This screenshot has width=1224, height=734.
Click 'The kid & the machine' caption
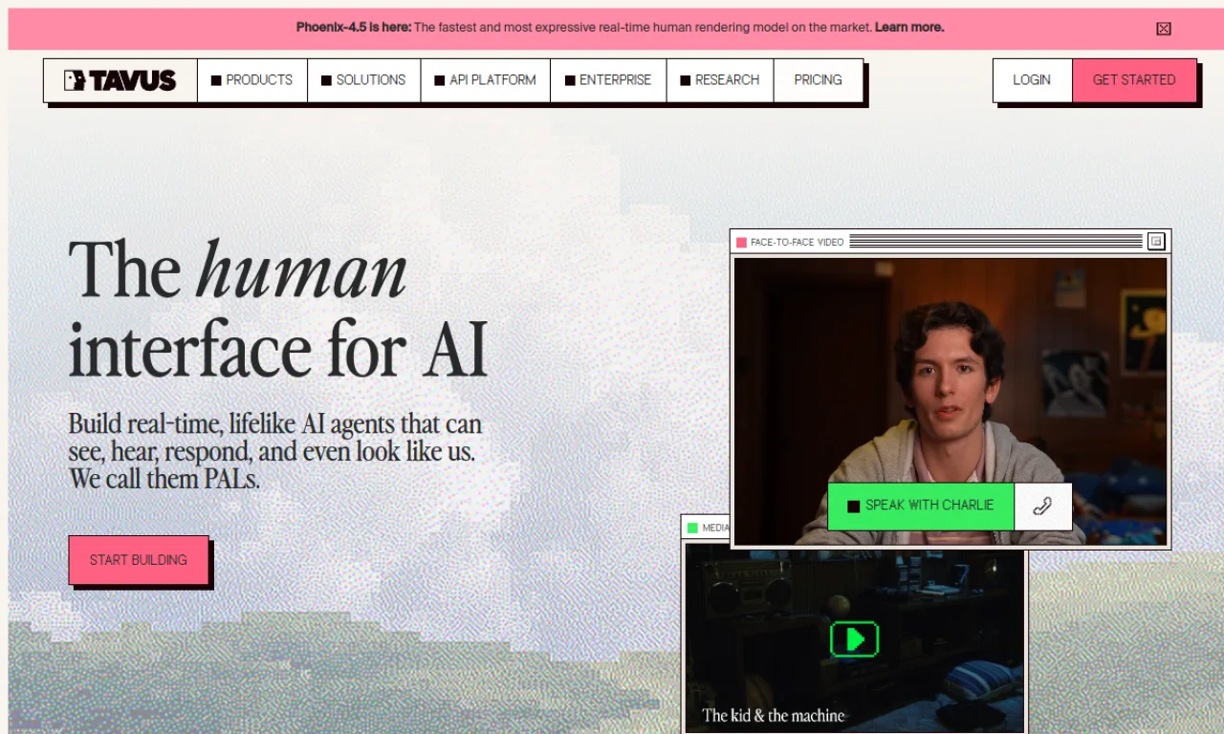(774, 716)
